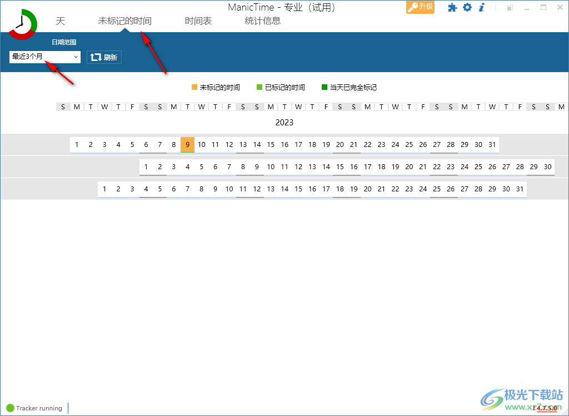Click the 当天已完全标记 legend text
Screen dimensions: 569x416
(353, 87)
